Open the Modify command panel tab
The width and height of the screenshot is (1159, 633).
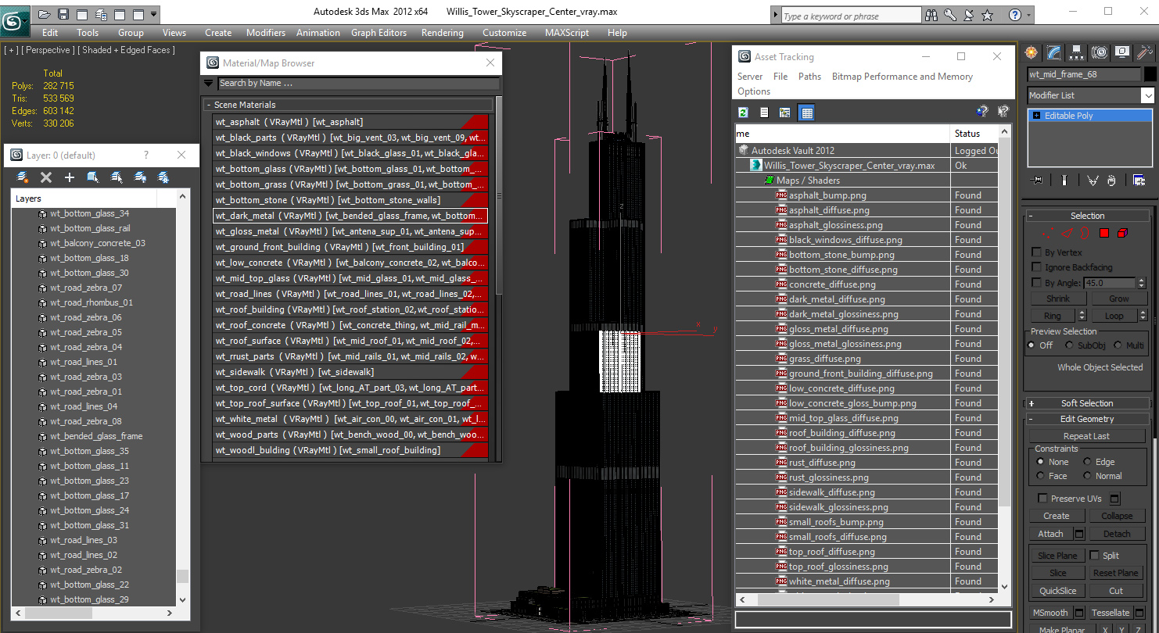pos(1054,52)
